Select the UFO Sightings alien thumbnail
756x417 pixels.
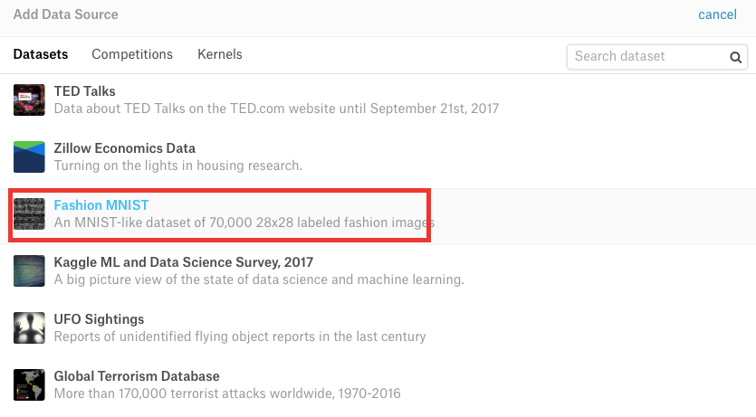29,328
